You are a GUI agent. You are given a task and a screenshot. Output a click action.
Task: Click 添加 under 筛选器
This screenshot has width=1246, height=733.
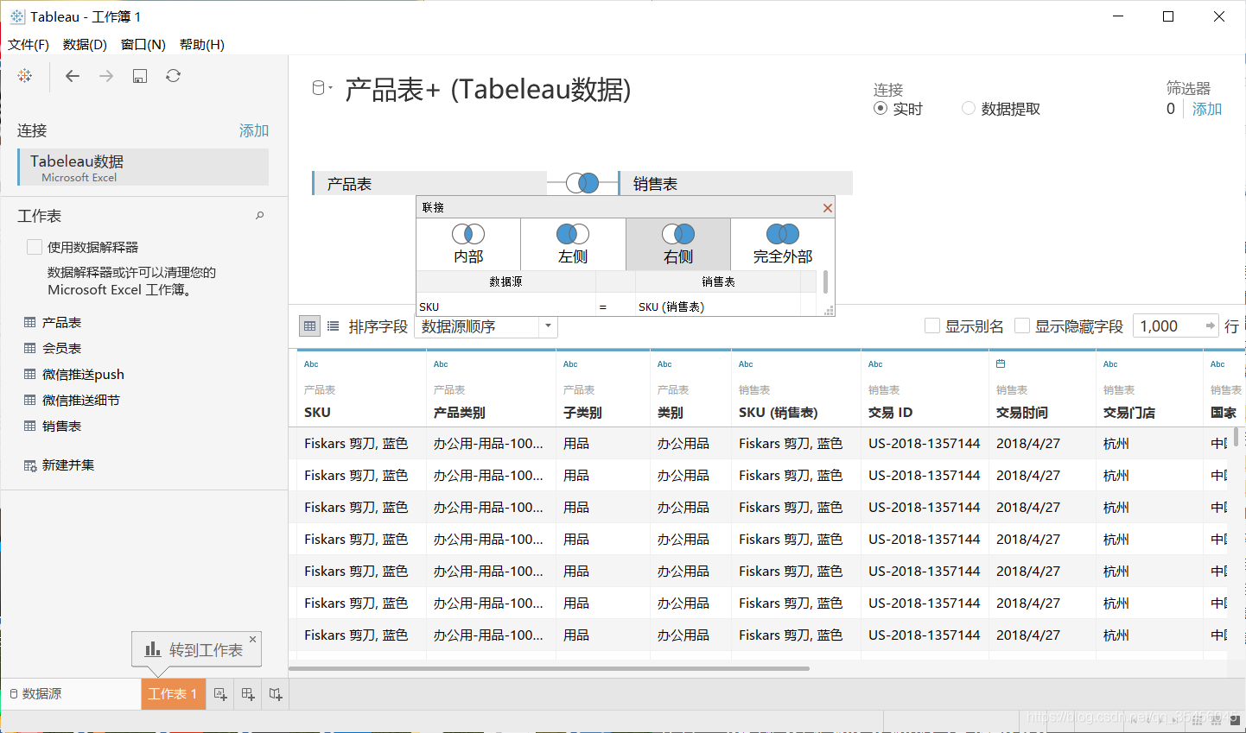pos(1207,109)
